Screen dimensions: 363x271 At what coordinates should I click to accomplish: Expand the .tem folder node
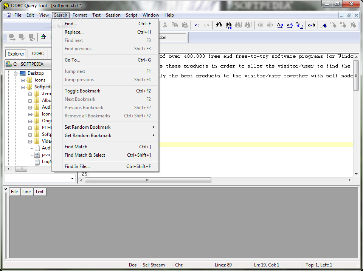(30, 94)
